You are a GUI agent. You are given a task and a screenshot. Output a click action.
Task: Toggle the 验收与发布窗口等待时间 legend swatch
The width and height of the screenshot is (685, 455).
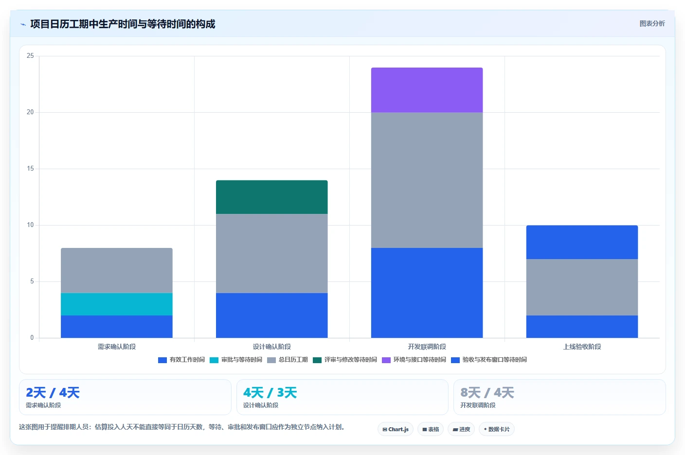455,360
